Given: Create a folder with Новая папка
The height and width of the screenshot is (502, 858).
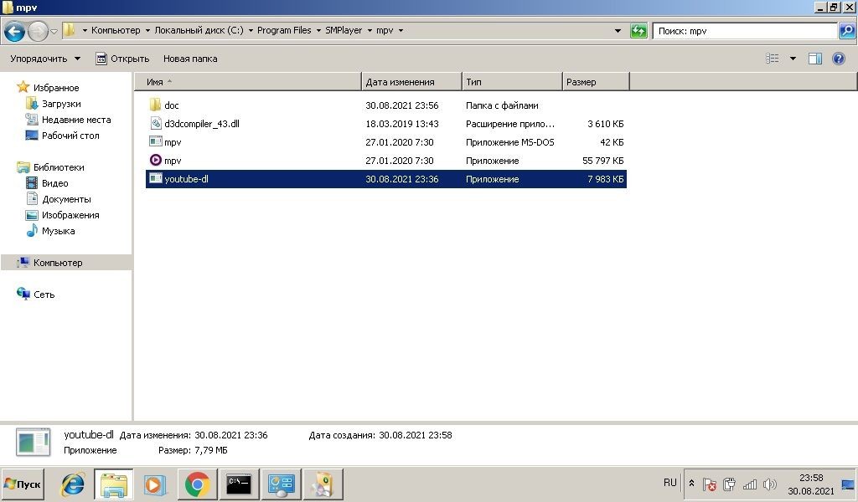Looking at the screenshot, I should (x=190, y=59).
